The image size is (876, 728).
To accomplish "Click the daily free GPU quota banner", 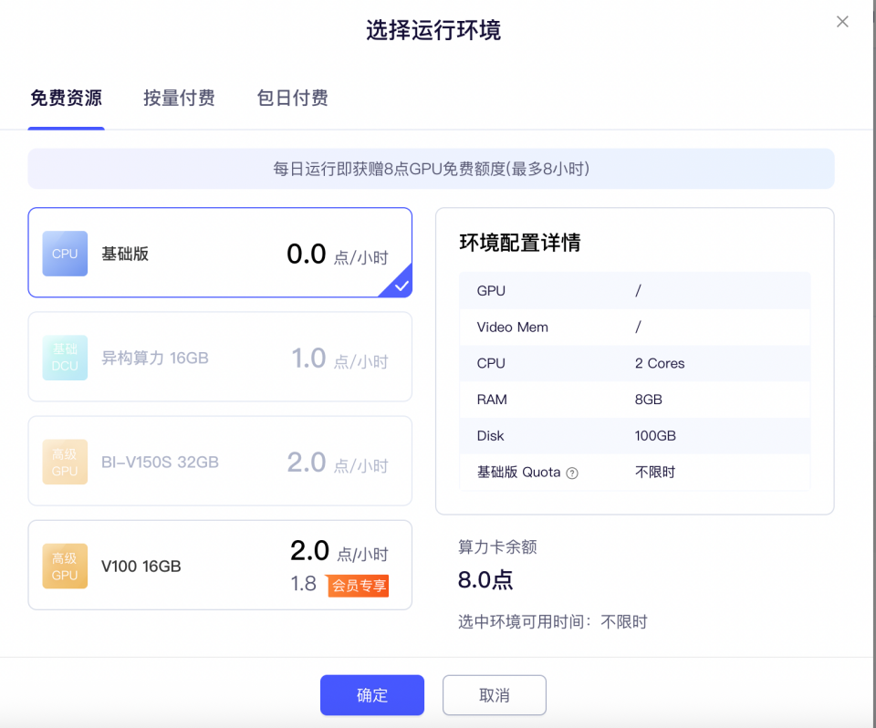I will (x=431, y=169).
